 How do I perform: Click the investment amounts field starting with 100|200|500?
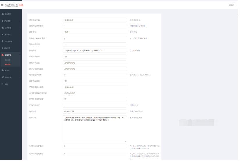point(94,51)
